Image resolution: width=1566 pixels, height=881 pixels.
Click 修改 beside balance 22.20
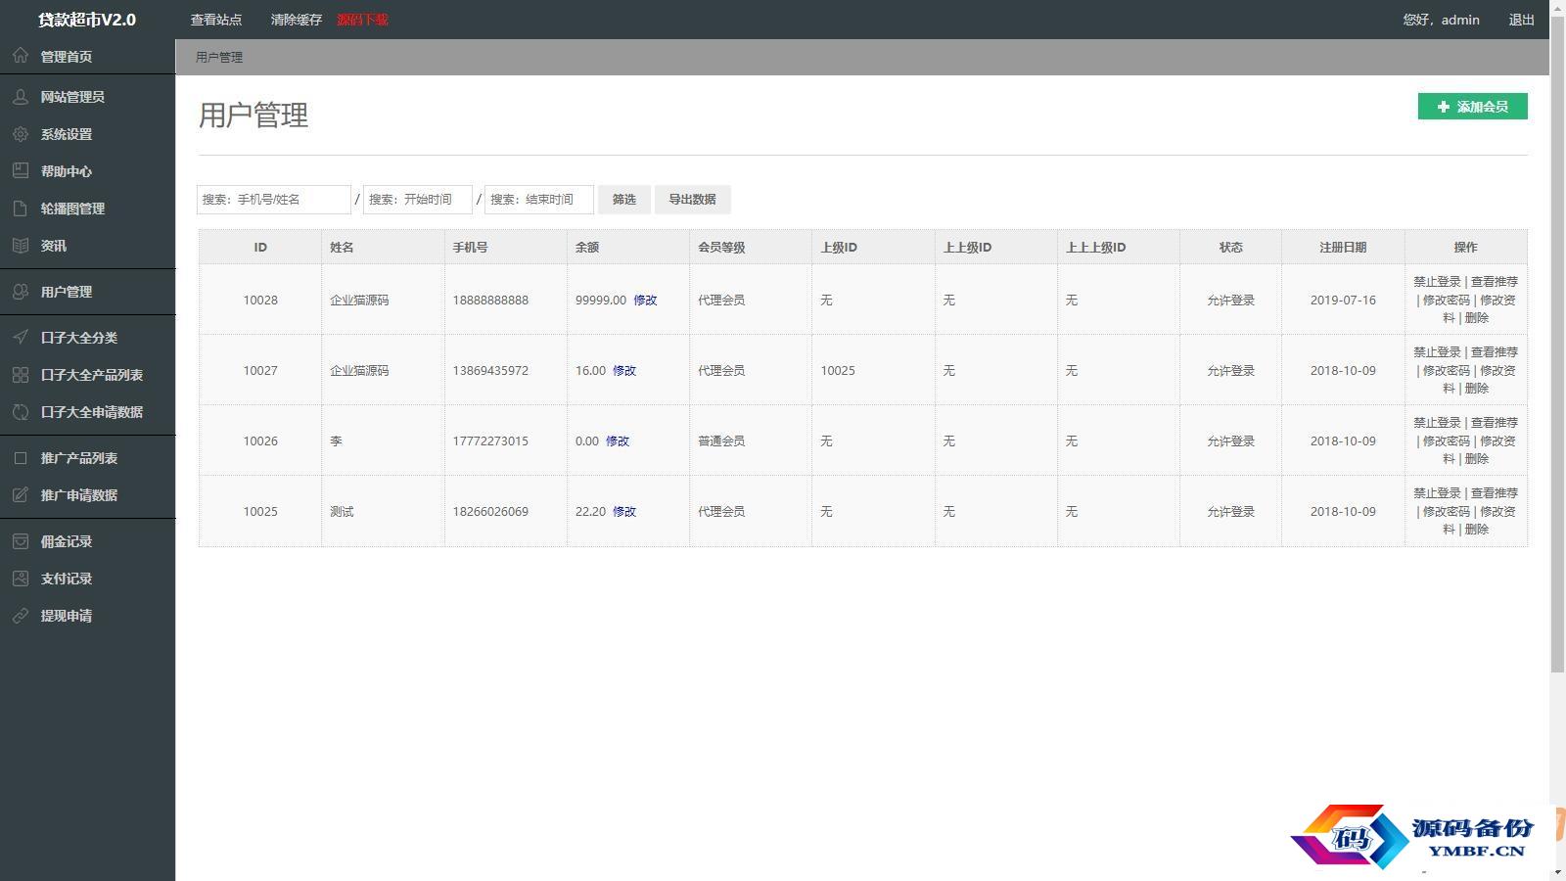point(624,512)
